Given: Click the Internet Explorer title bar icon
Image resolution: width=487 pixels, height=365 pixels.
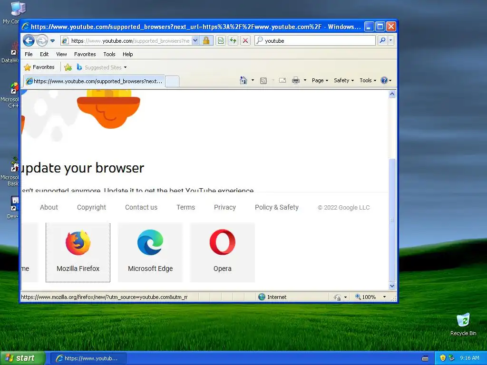Looking at the screenshot, I should pyautogui.click(x=26, y=27).
